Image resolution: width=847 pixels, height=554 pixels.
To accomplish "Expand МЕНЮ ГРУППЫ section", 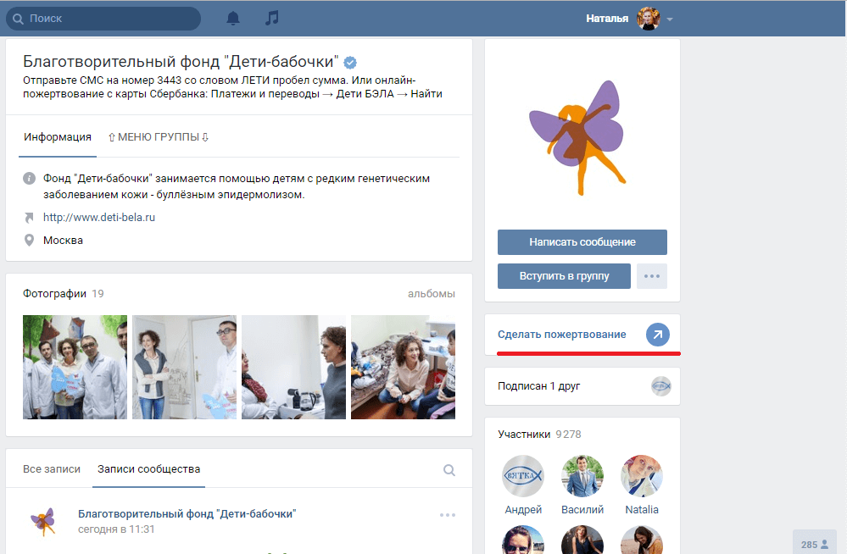I will (x=158, y=137).
